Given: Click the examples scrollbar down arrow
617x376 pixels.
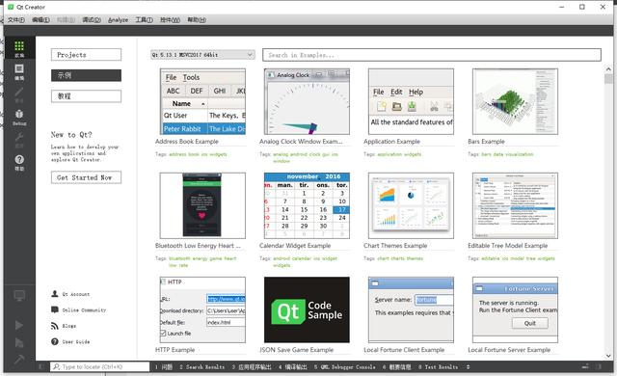Looking at the screenshot, I should tap(608, 356).
